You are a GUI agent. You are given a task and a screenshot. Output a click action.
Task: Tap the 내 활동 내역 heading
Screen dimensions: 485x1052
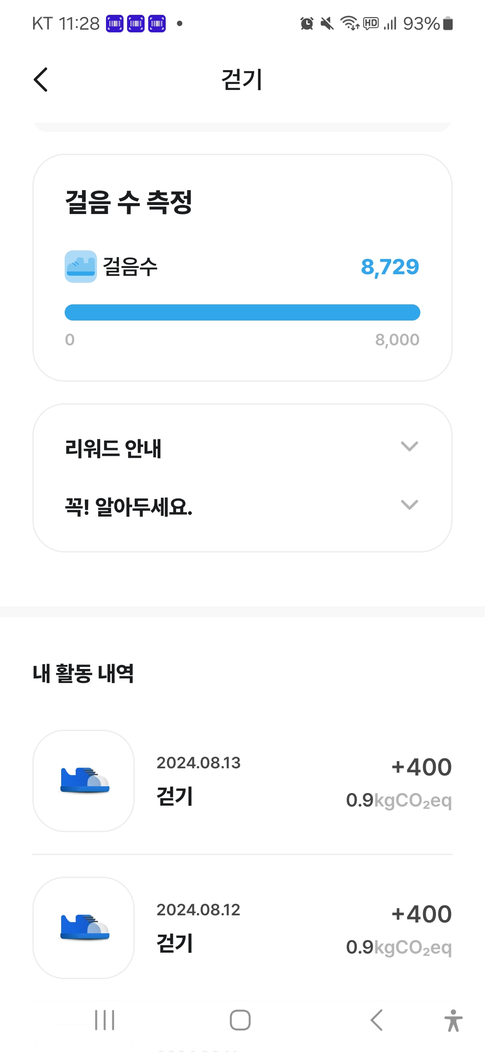(84, 673)
